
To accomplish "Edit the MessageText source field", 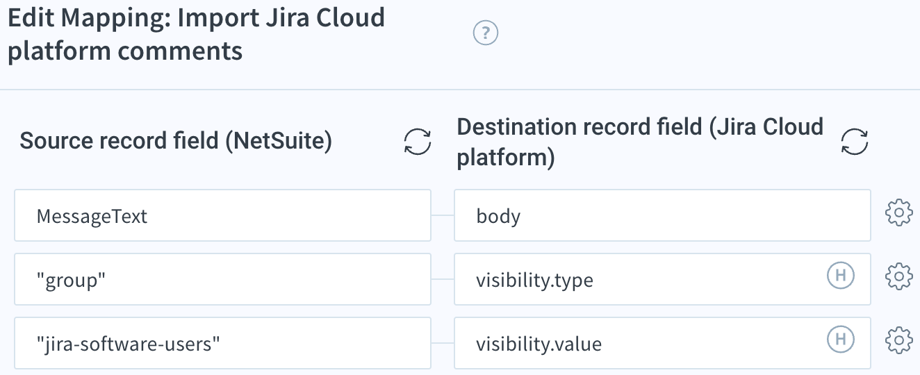I will (x=222, y=215).
